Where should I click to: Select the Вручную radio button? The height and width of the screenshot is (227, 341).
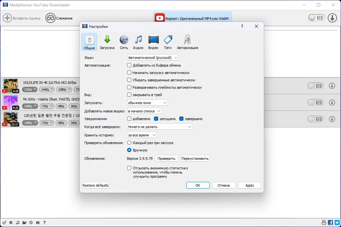pos(129,150)
